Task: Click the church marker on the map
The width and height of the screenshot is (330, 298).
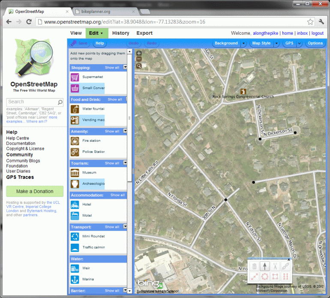Action: point(243,92)
